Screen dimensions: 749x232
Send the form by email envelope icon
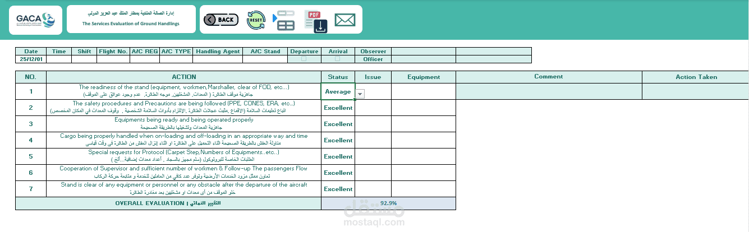click(x=345, y=20)
